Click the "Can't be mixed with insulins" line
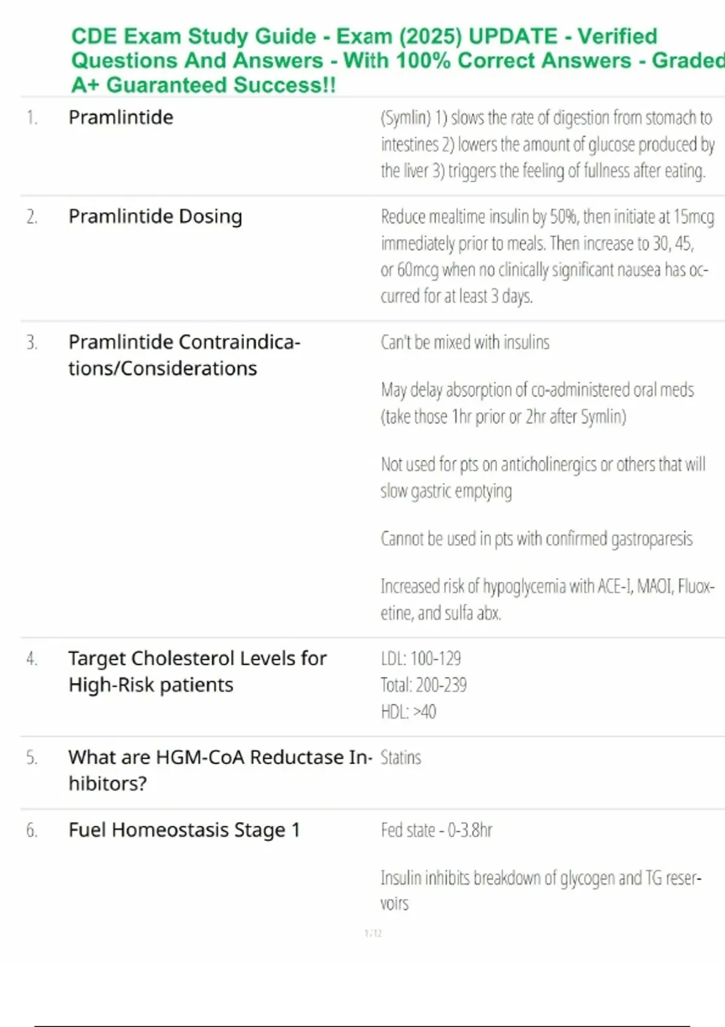The image size is (725, 1027). pos(465,343)
